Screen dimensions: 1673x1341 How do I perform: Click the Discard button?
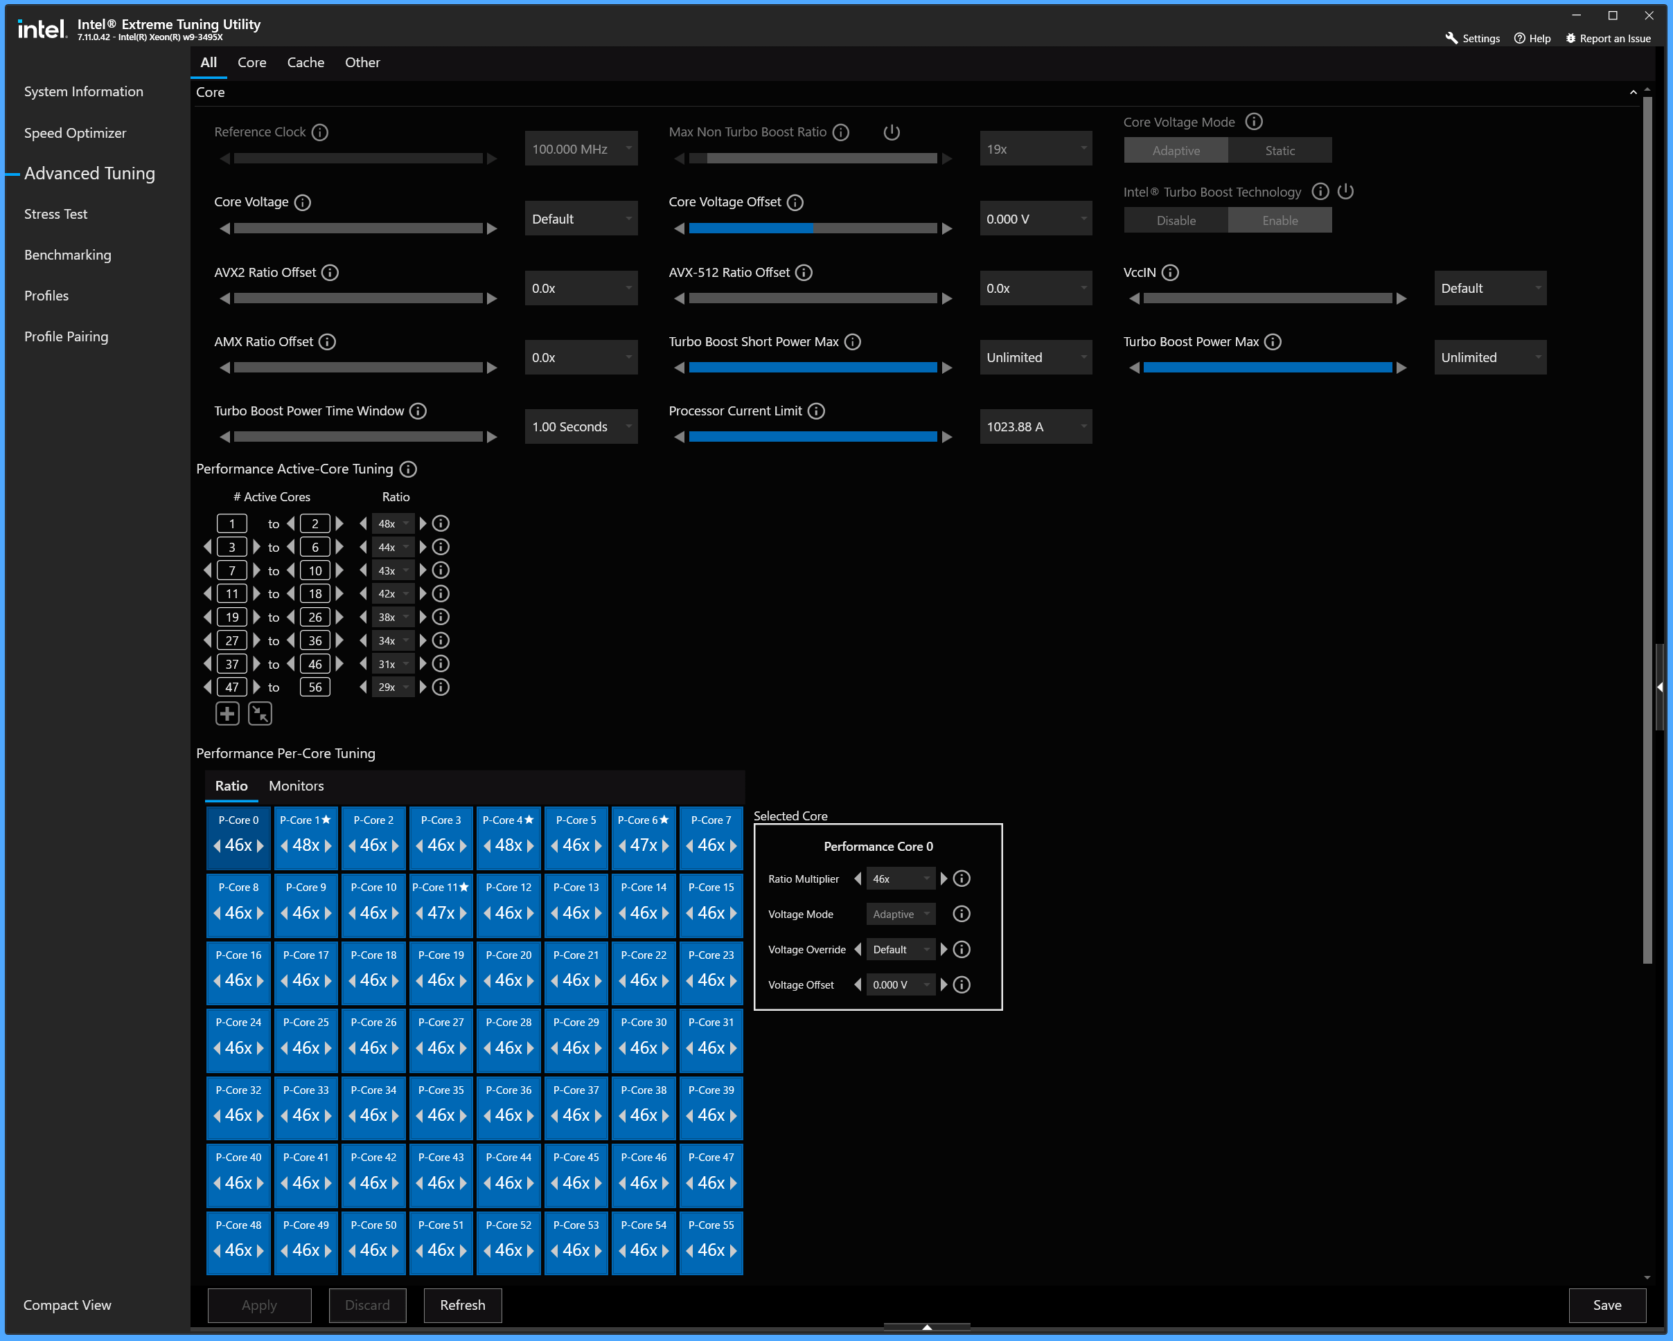(x=367, y=1305)
